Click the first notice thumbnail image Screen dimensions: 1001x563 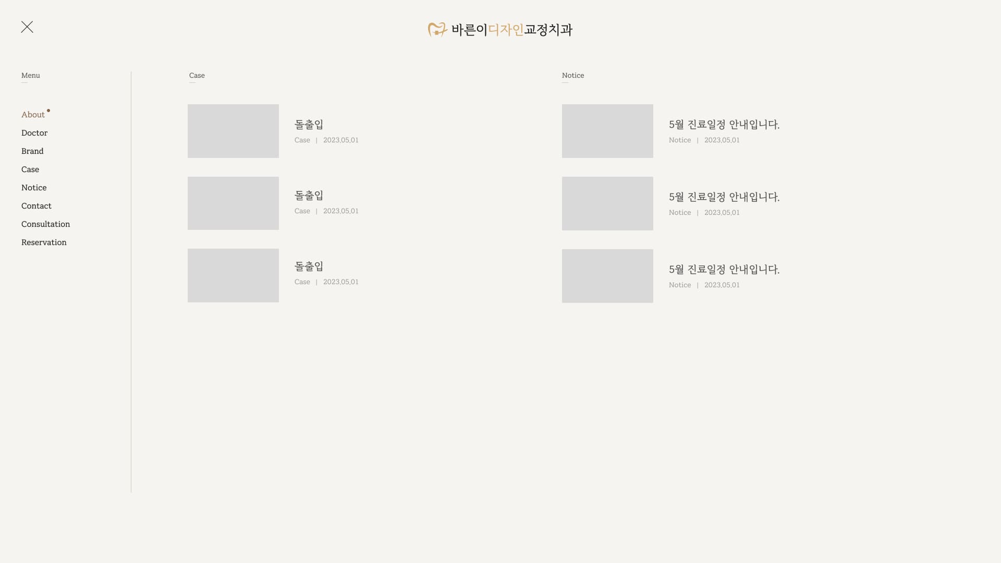[x=607, y=131]
